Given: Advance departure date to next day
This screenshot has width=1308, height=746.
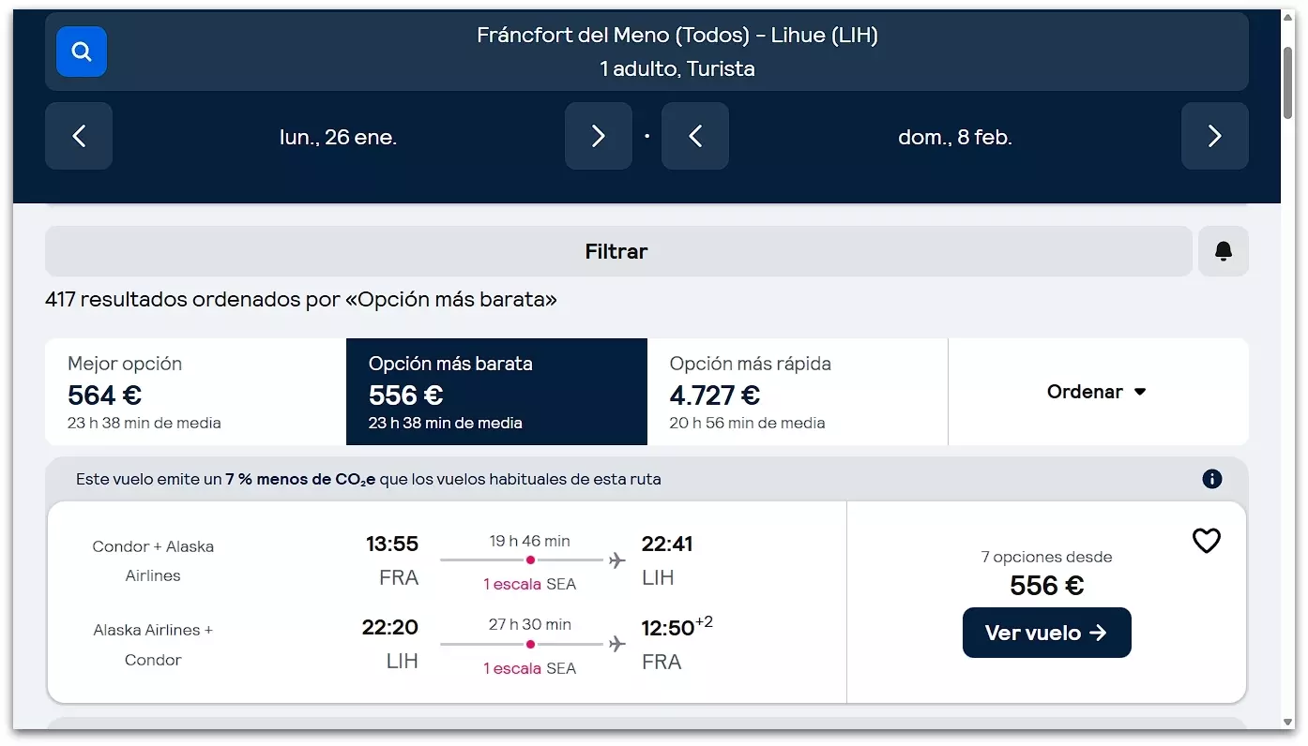Looking at the screenshot, I should tap(598, 137).
